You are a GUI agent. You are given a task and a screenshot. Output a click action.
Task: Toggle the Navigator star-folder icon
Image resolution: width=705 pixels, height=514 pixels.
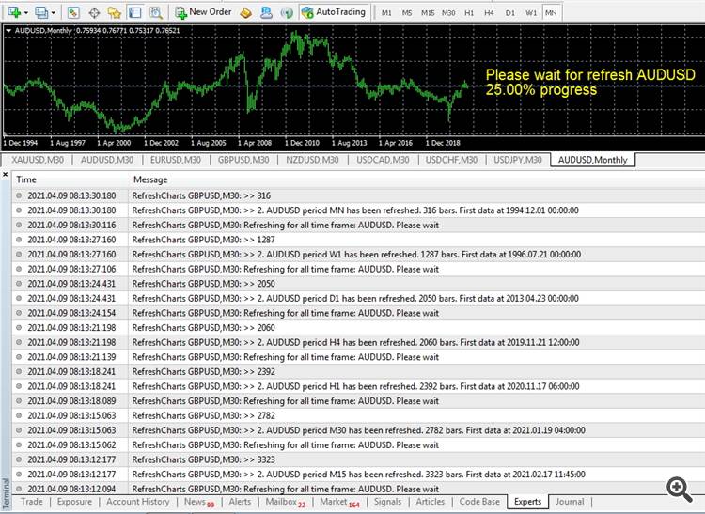[115, 12]
